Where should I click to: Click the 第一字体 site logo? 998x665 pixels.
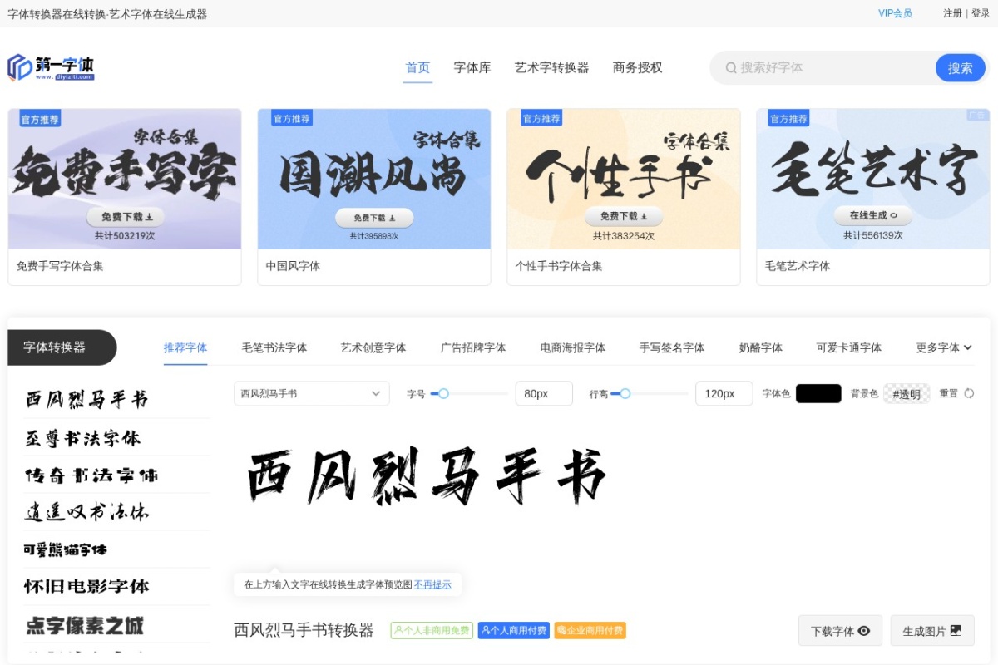click(51, 67)
